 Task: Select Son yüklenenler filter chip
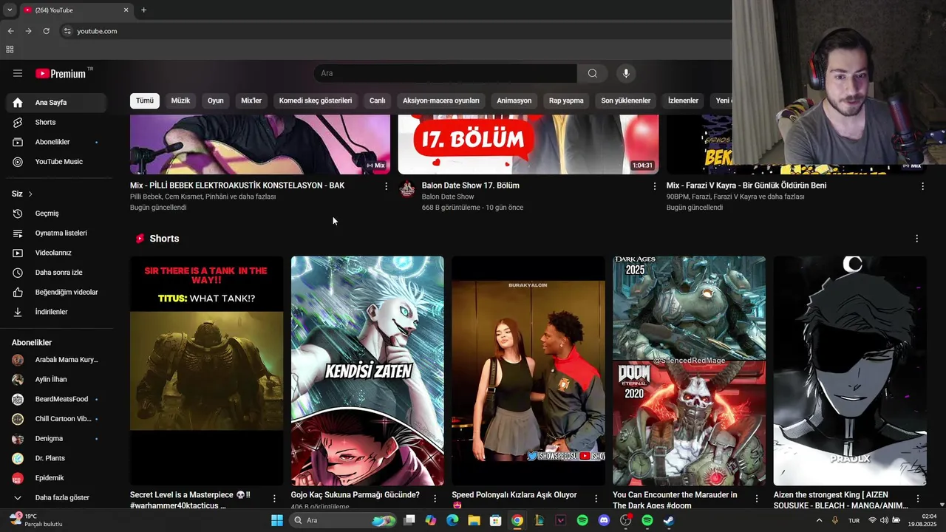(626, 100)
